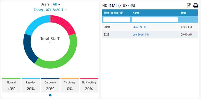
Task: Select the On Leave 20% status tile
Action: click(x=50, y=85)
